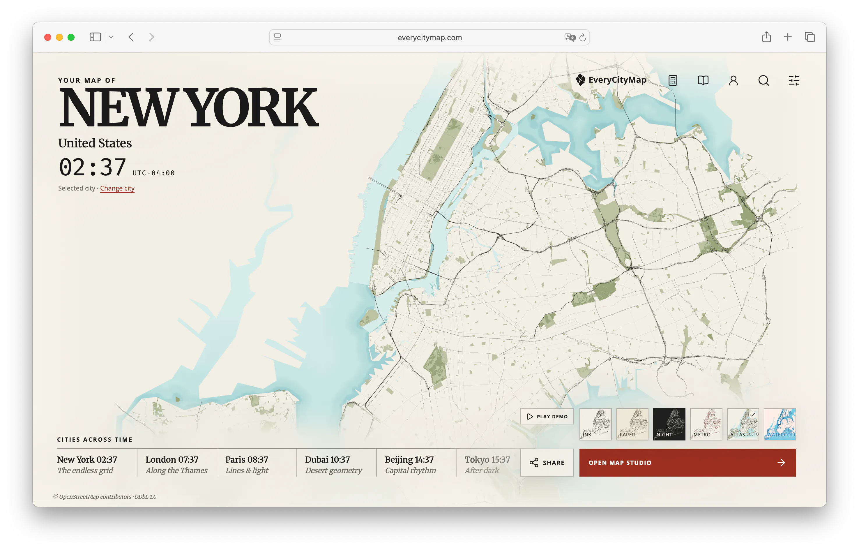Screen dimensions: 859x550
Task: Click the Share button
Action: point(547,463)
